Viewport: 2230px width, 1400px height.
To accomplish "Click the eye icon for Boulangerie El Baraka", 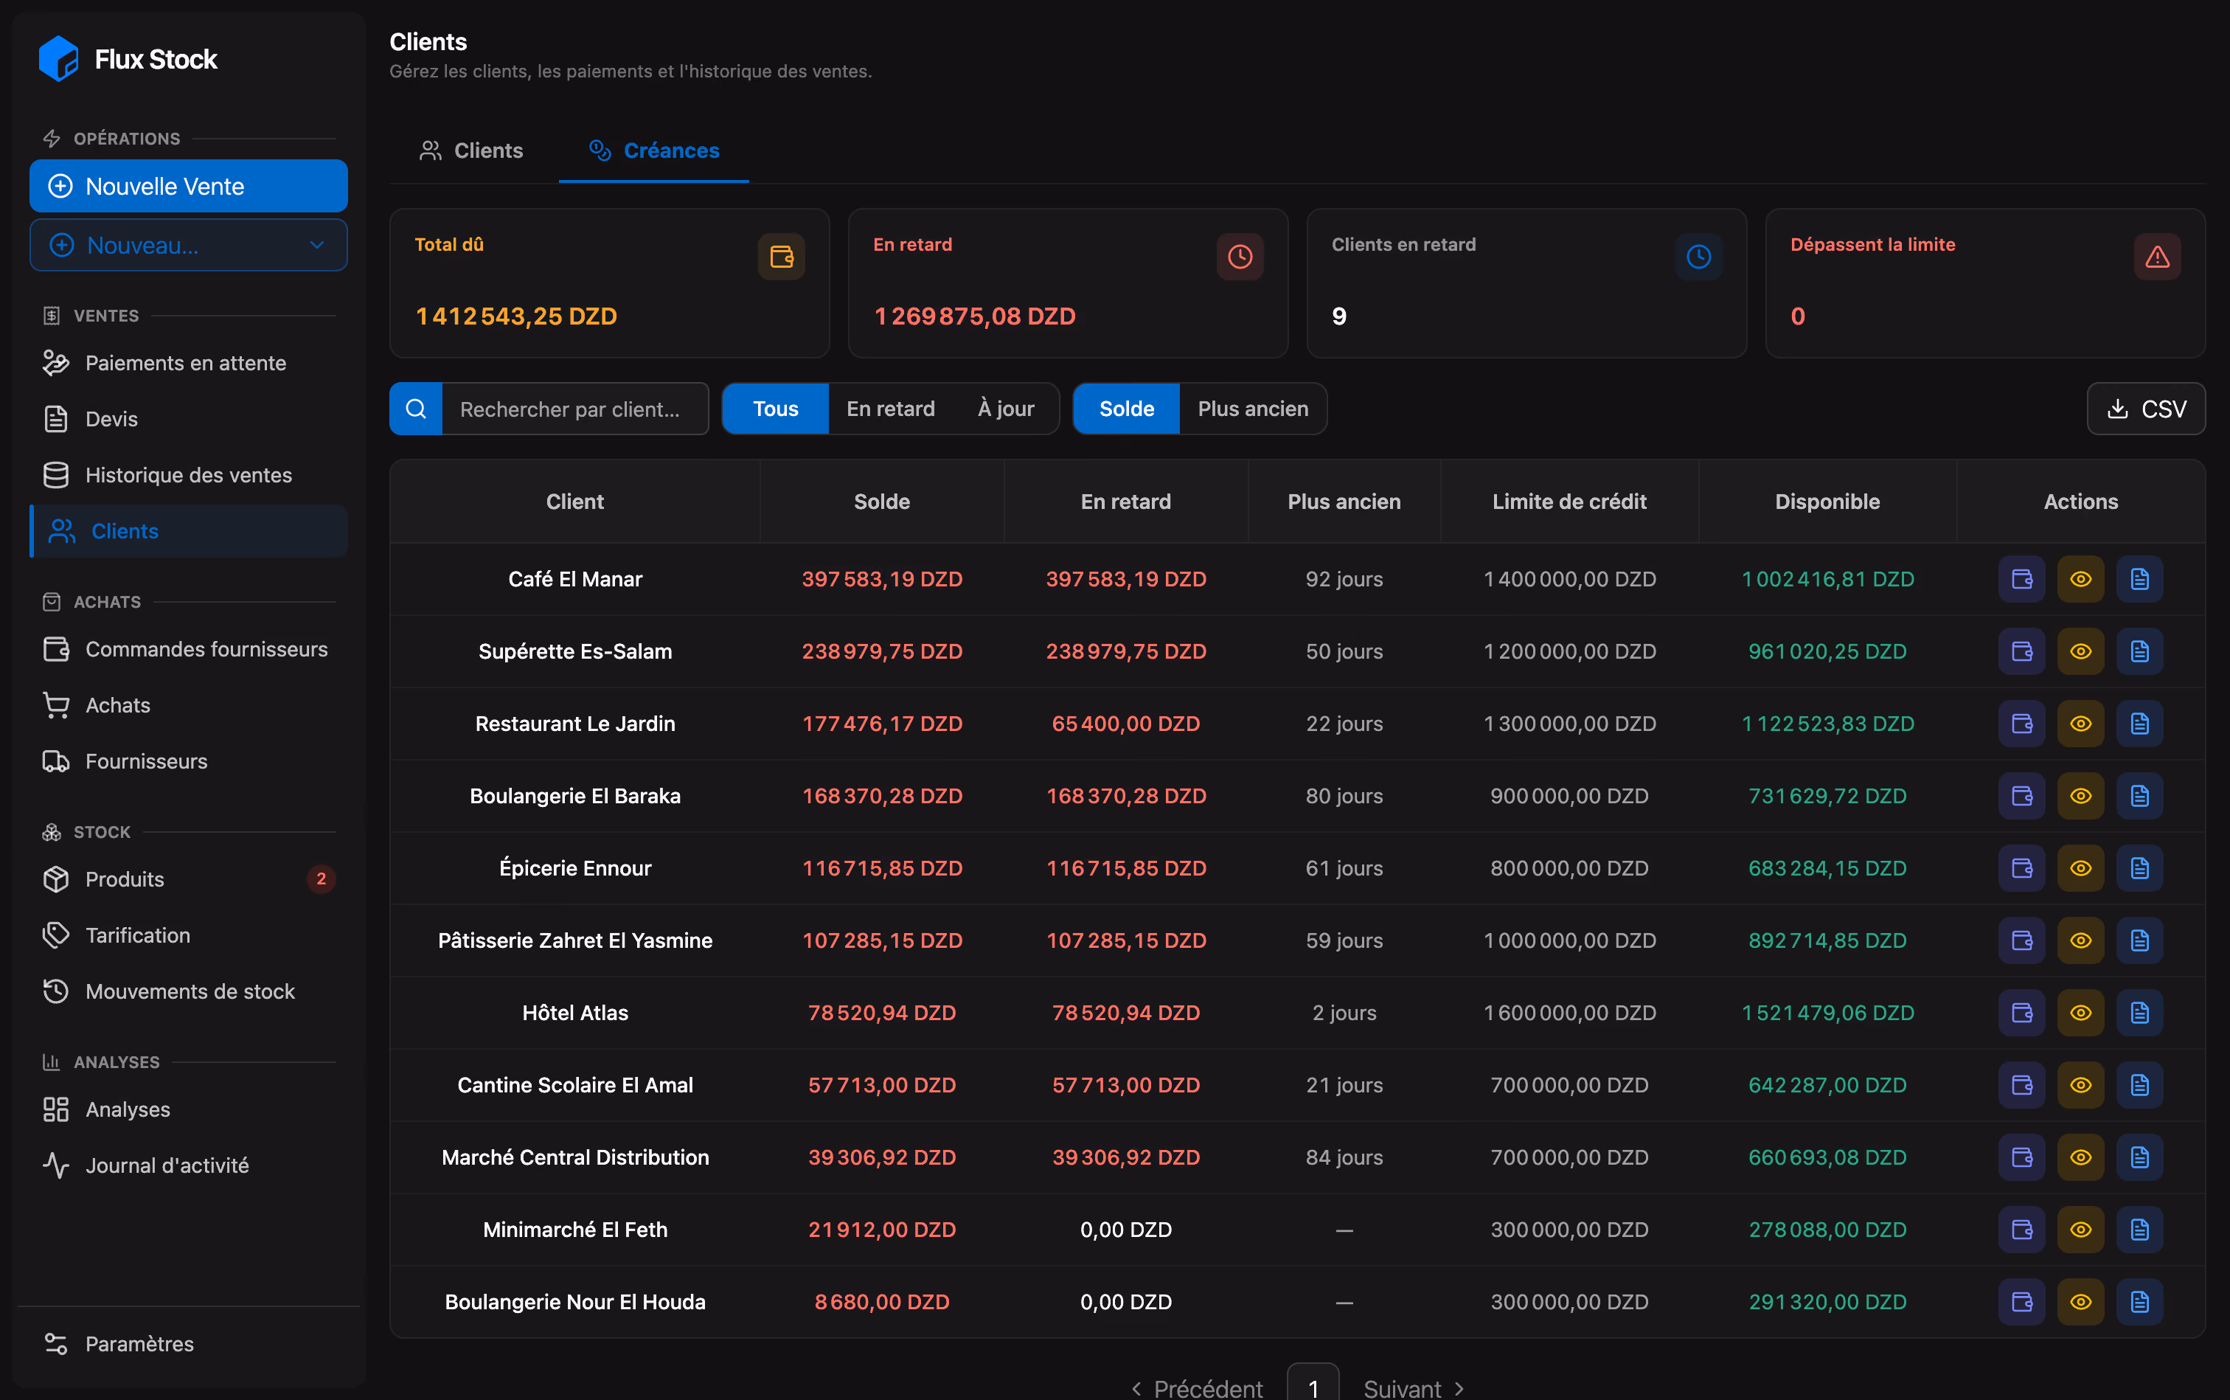I will pyautogui.click(x=2081, y=797).
